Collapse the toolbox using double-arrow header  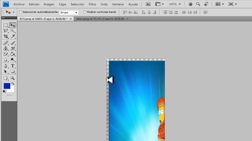[3, 18]
